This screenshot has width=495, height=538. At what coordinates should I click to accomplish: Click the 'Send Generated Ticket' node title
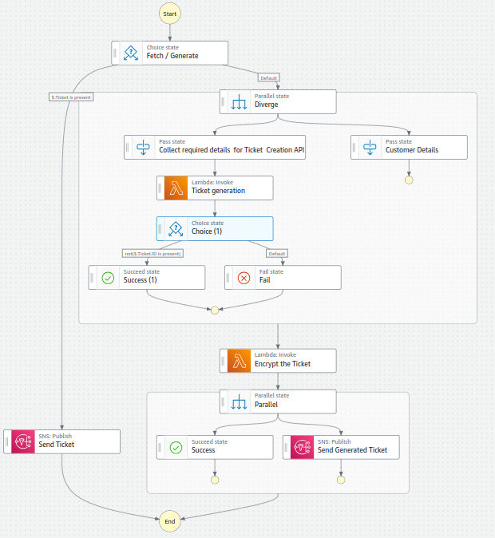pyautogui.click(x=352, y=450)
